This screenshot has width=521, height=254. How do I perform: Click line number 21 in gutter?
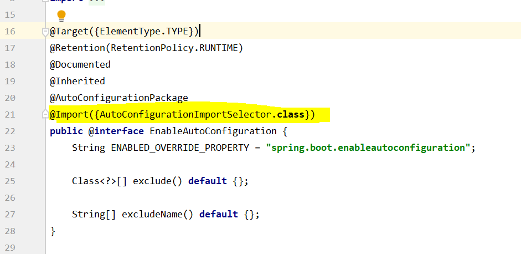11,114
